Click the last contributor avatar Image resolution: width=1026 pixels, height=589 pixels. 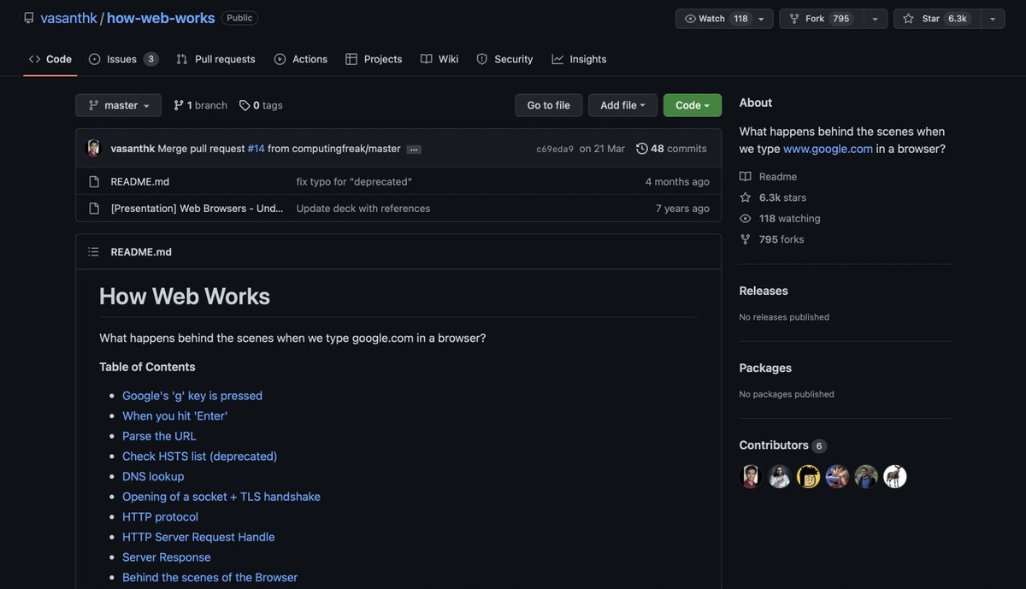point(895,477)
